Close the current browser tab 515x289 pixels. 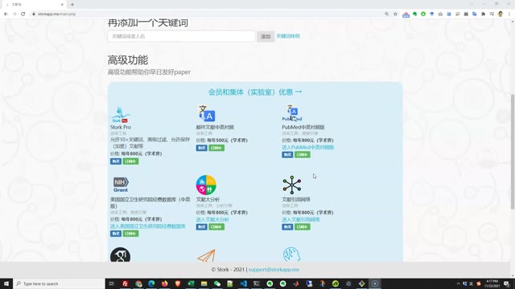(x=62, y=5)
